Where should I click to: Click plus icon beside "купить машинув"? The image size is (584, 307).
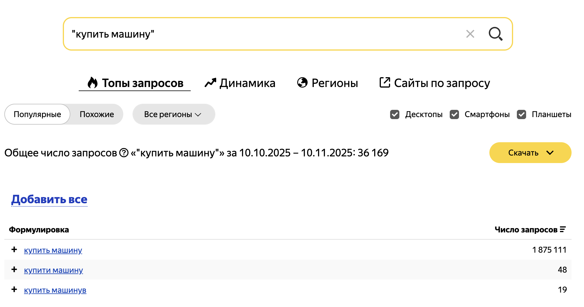pos(14,289)
